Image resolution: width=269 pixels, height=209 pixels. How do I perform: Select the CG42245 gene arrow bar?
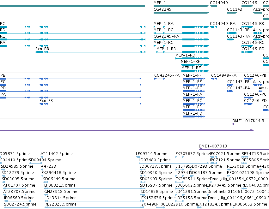pyautogui.click(x=181, y=13)
